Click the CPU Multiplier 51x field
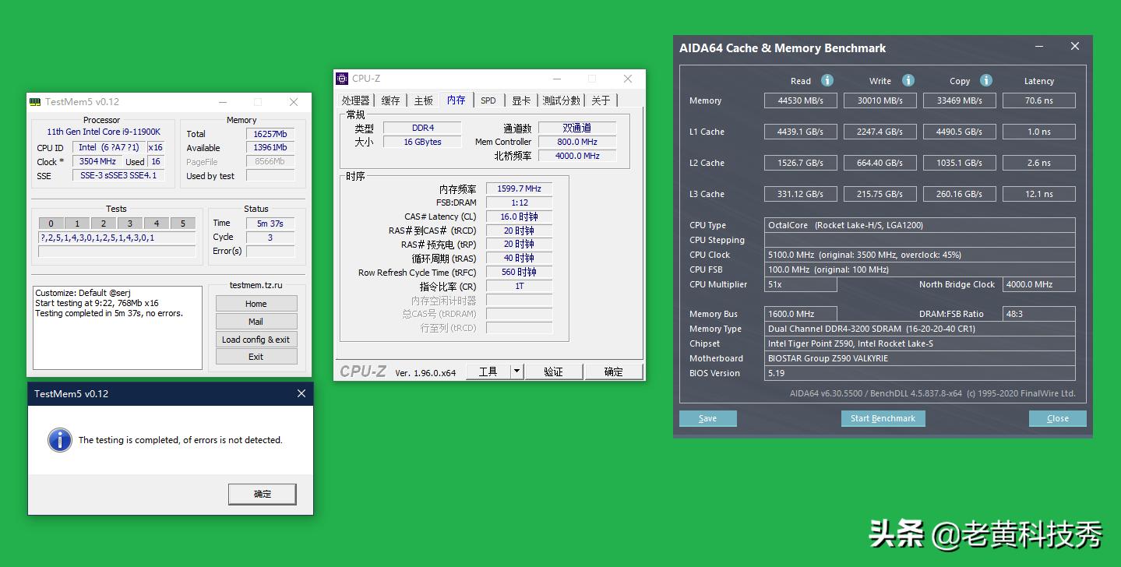Screen dimensions: 1121x567 [801, 284]
